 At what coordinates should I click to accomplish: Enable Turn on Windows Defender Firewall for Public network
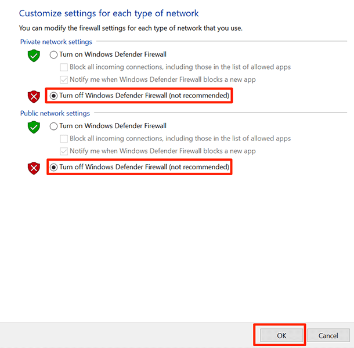pos(54,126)
